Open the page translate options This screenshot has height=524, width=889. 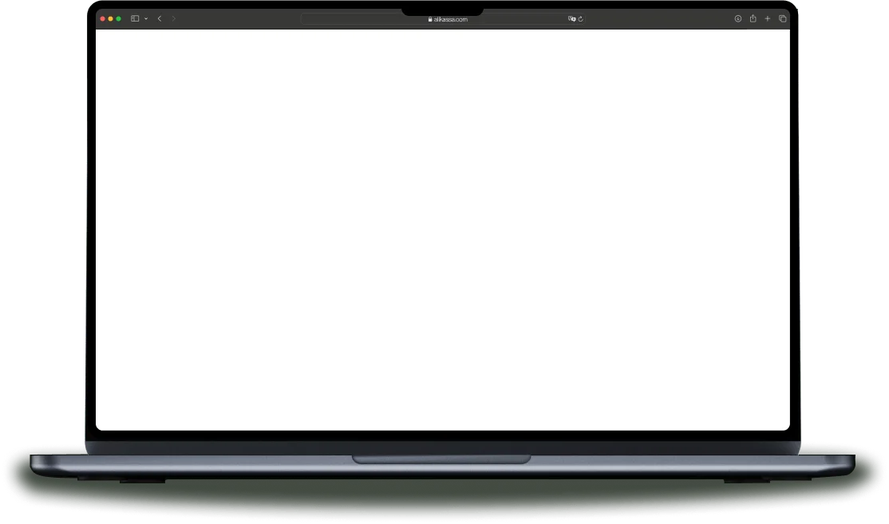click(x=571, y=18)
